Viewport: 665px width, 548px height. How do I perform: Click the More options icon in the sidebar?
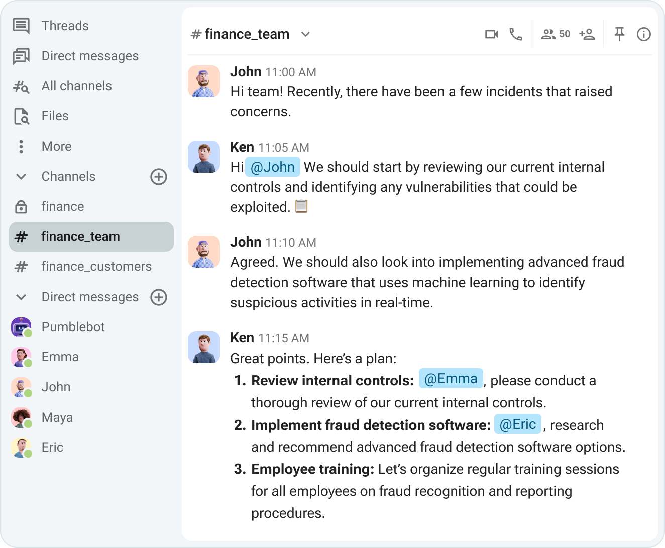click(x=21, y=146)
